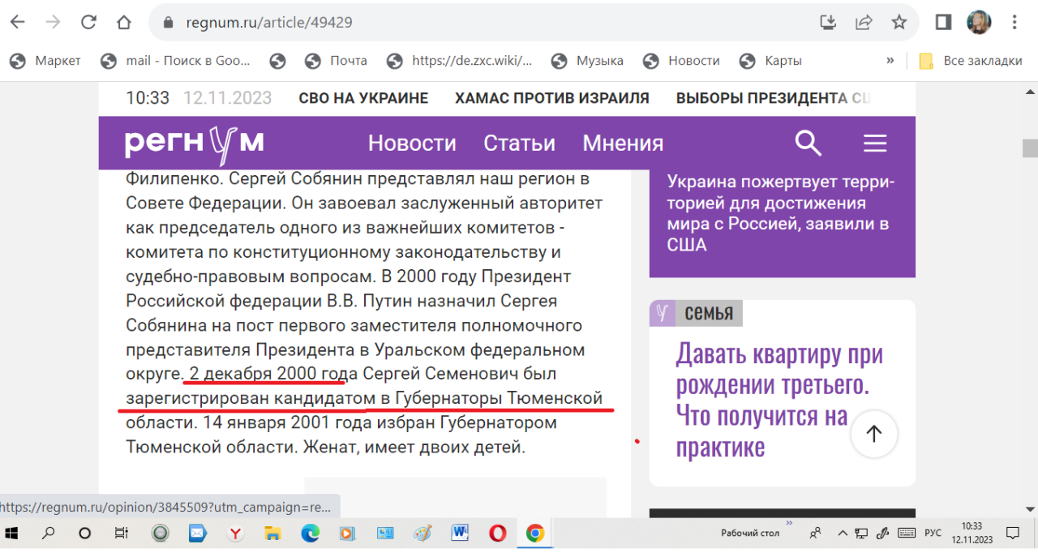1038x553 pixels.
Task: Open the Карты bookmark
Action: [x=771, y=61]
